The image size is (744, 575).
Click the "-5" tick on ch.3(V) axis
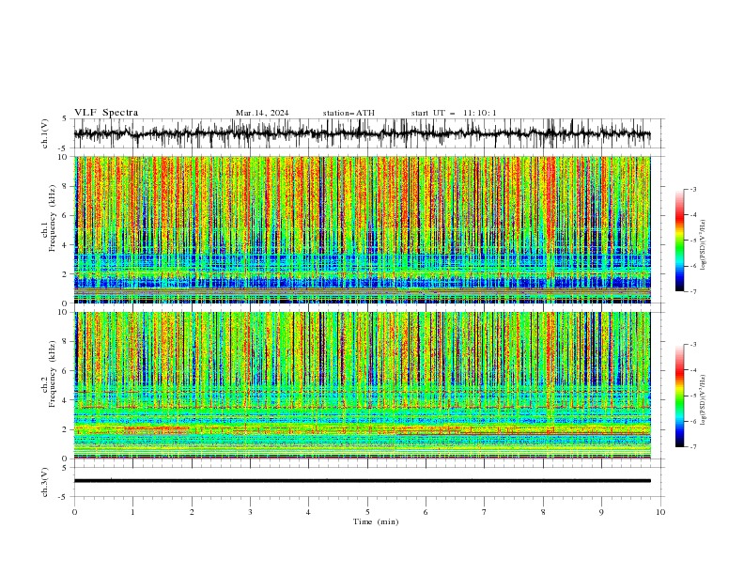(62, 497)
